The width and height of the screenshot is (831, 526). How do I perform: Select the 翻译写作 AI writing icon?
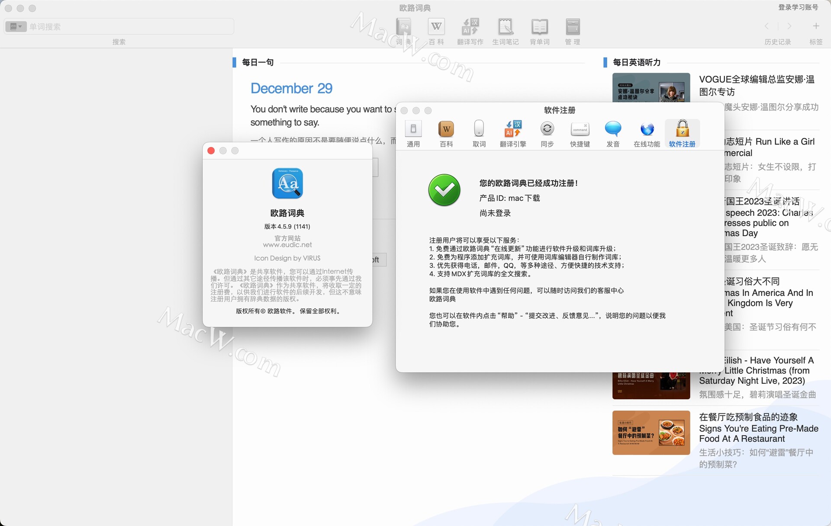click(470, 30)
